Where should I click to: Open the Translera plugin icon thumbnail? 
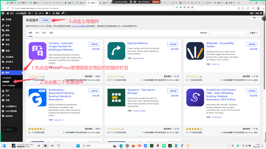37,51
